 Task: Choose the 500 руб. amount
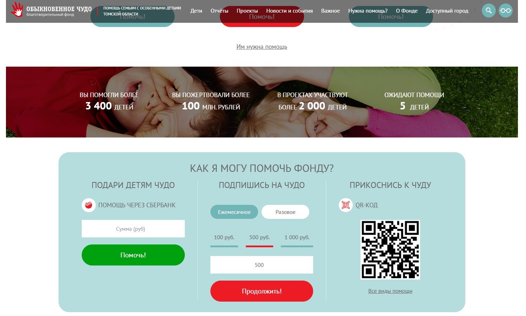click(259, 238)
